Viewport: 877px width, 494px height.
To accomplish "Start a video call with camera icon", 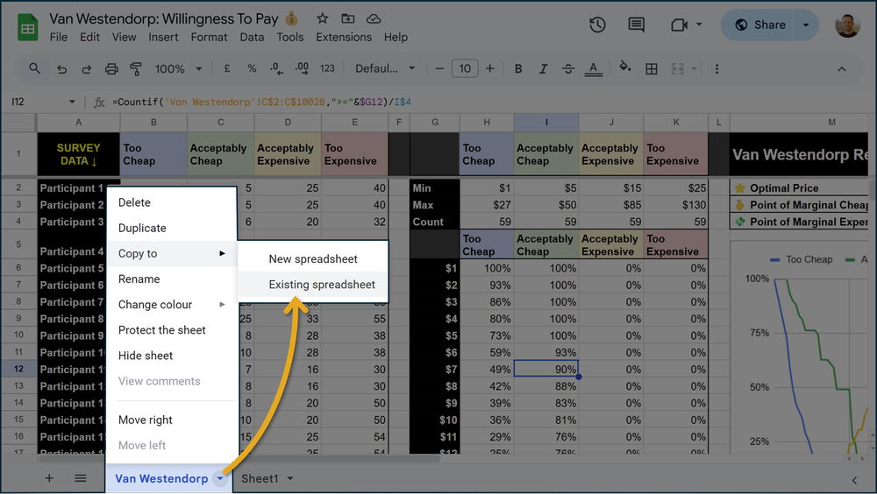I will (679, 25).
